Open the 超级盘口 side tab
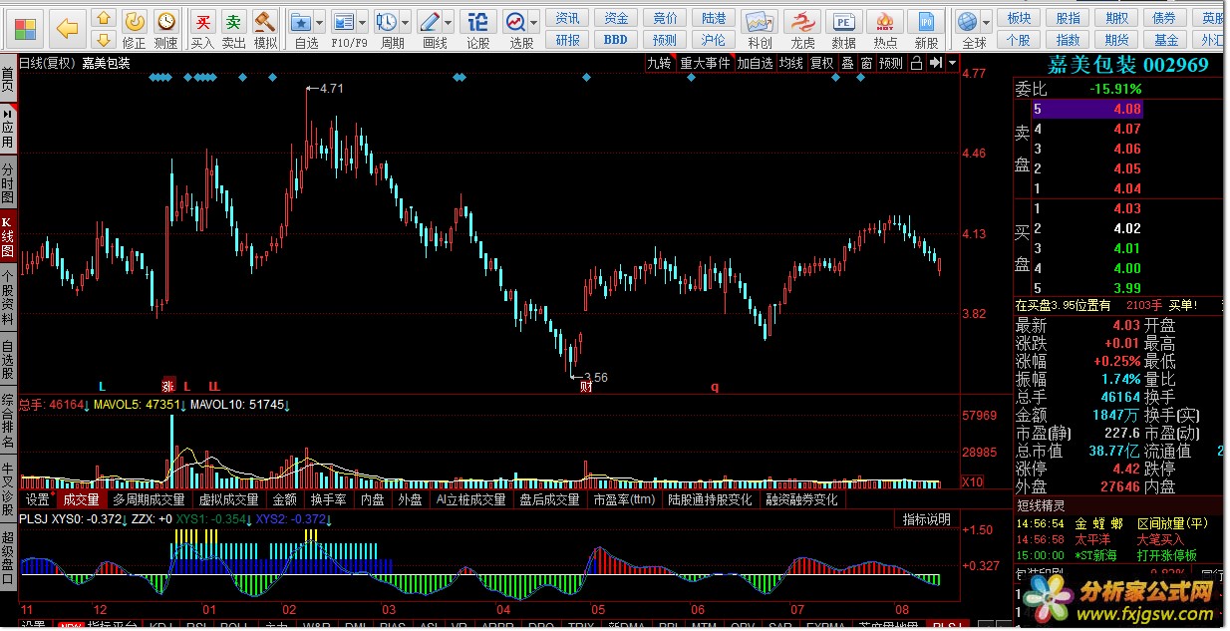 point(8,556)
